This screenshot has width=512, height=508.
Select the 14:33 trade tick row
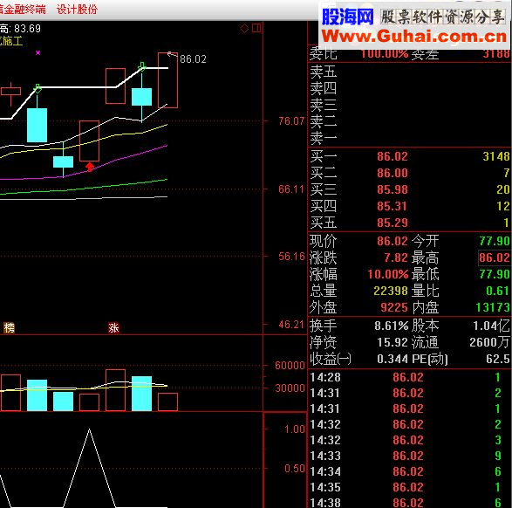409,456
